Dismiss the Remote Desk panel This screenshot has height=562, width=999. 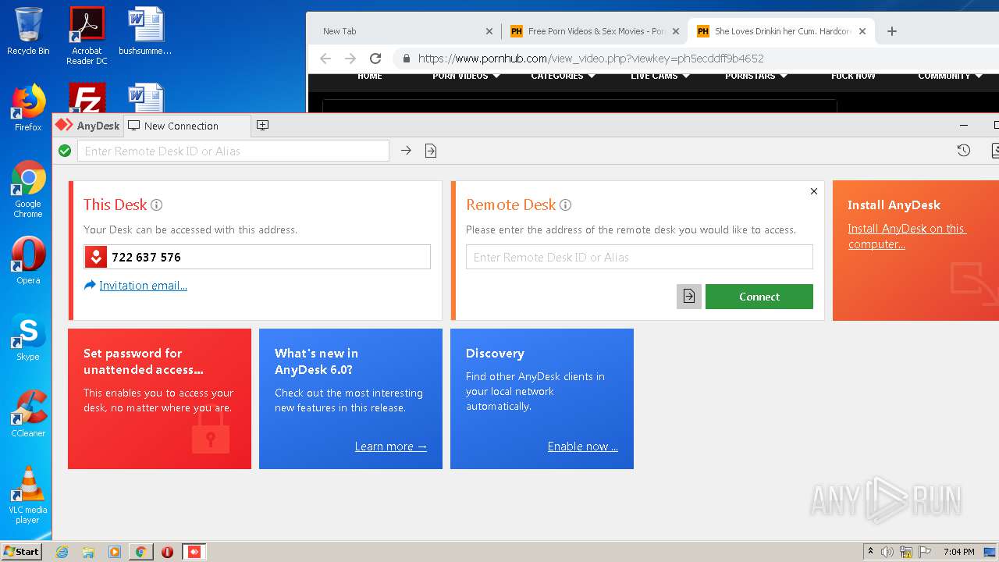[814, 191]
